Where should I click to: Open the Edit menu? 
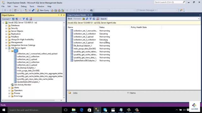pos(9,6)
